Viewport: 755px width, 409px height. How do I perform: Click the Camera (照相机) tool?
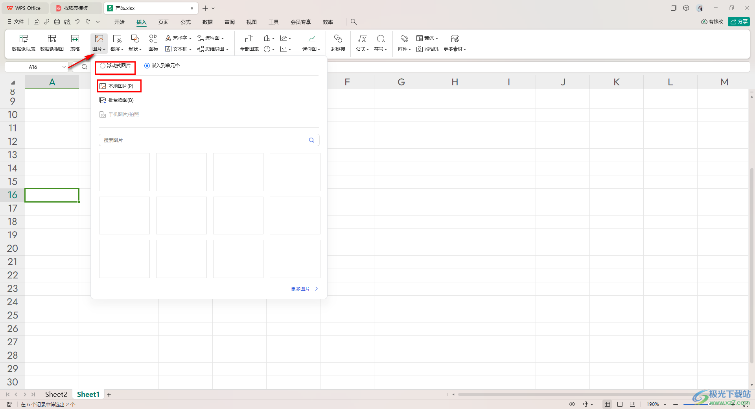(427, 49)
